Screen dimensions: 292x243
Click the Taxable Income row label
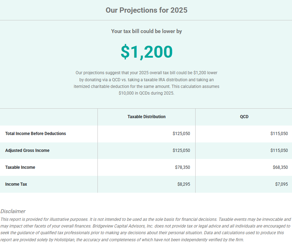(20, 167)
